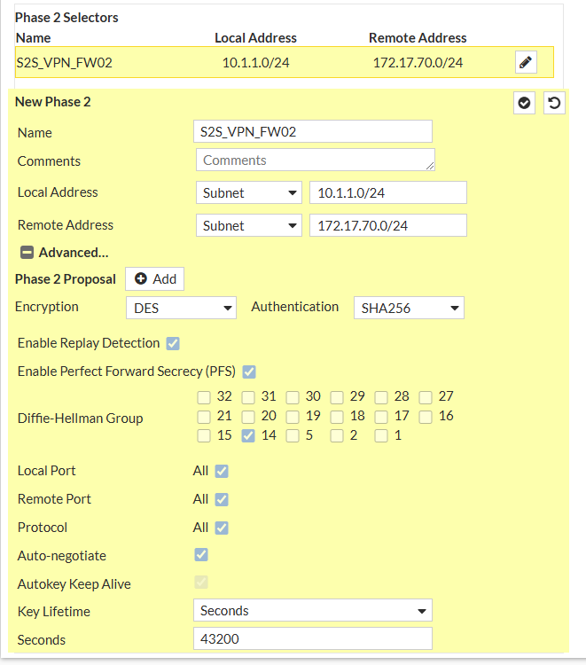Click the Remote Address column header
The image size is (586, 665).
coord(418,38)
